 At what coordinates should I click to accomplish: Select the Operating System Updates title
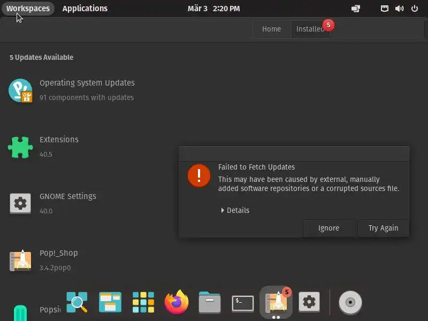click(x=87, y=83)
